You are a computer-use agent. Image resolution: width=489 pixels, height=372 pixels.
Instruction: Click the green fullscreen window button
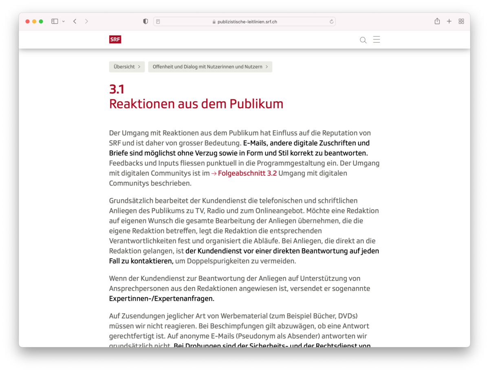(41, 22)
